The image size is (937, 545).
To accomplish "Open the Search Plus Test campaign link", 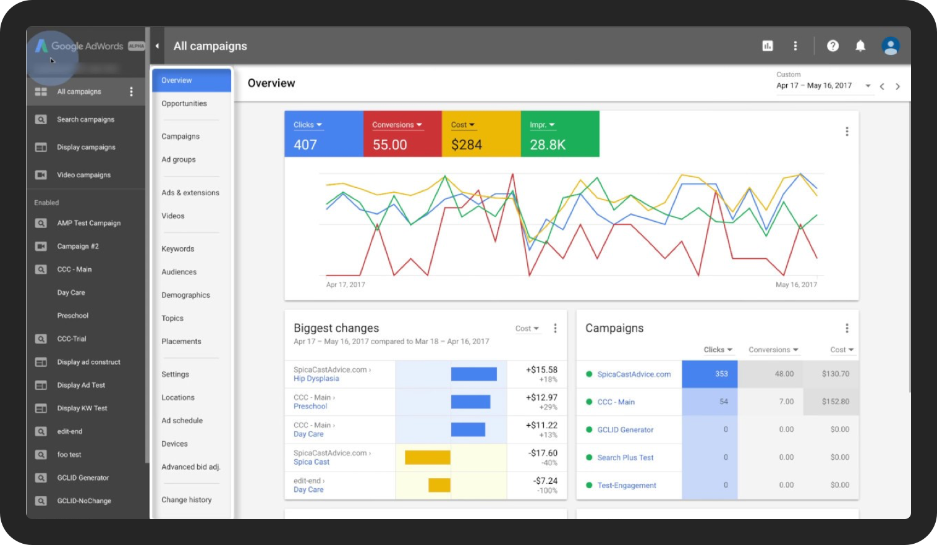I will pos(625,458).
